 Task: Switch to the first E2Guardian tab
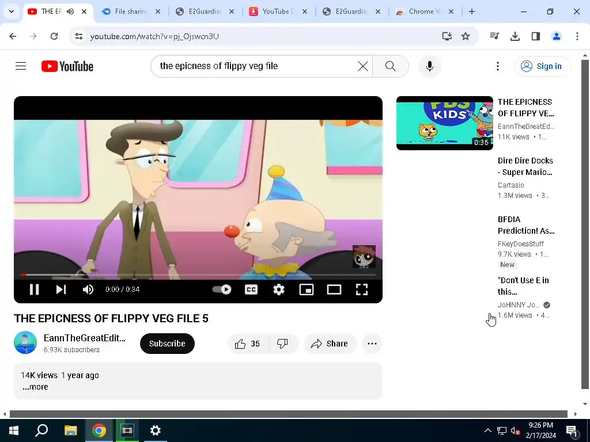205,12
